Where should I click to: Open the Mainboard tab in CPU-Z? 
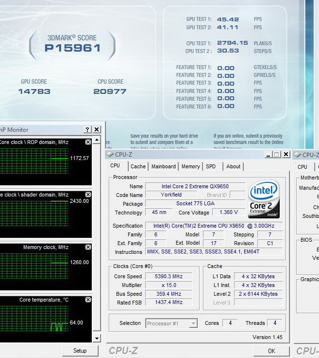164,166
